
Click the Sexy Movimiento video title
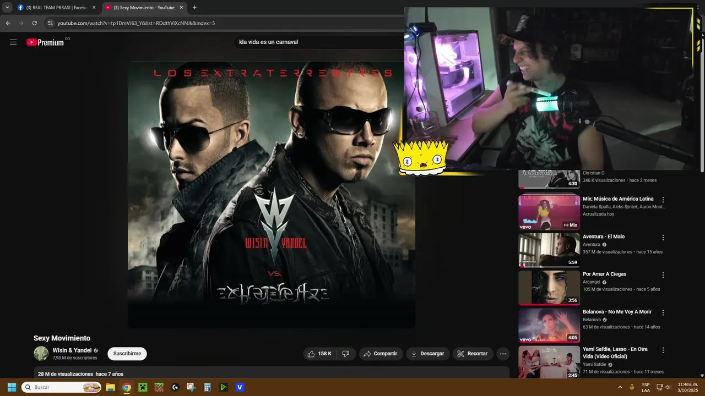62,338
